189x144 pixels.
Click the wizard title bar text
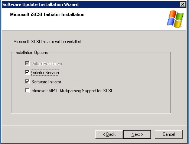(x=40, y=4)
